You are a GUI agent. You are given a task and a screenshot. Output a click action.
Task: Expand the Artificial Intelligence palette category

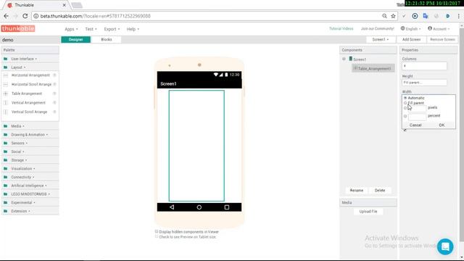pos(30,186)
